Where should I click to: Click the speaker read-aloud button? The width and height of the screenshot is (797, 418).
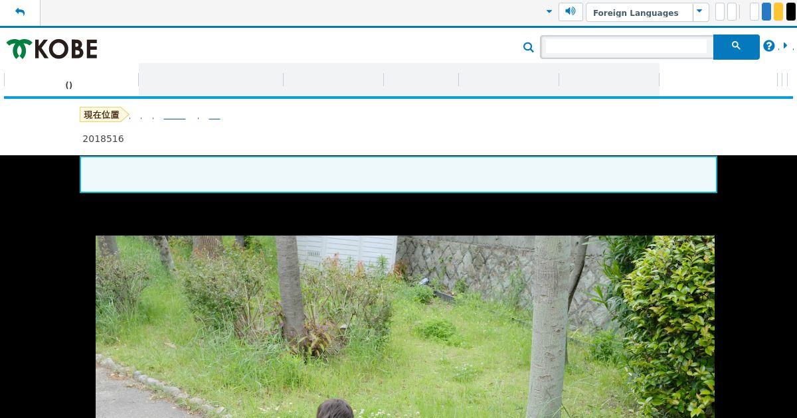coord(571,12)
